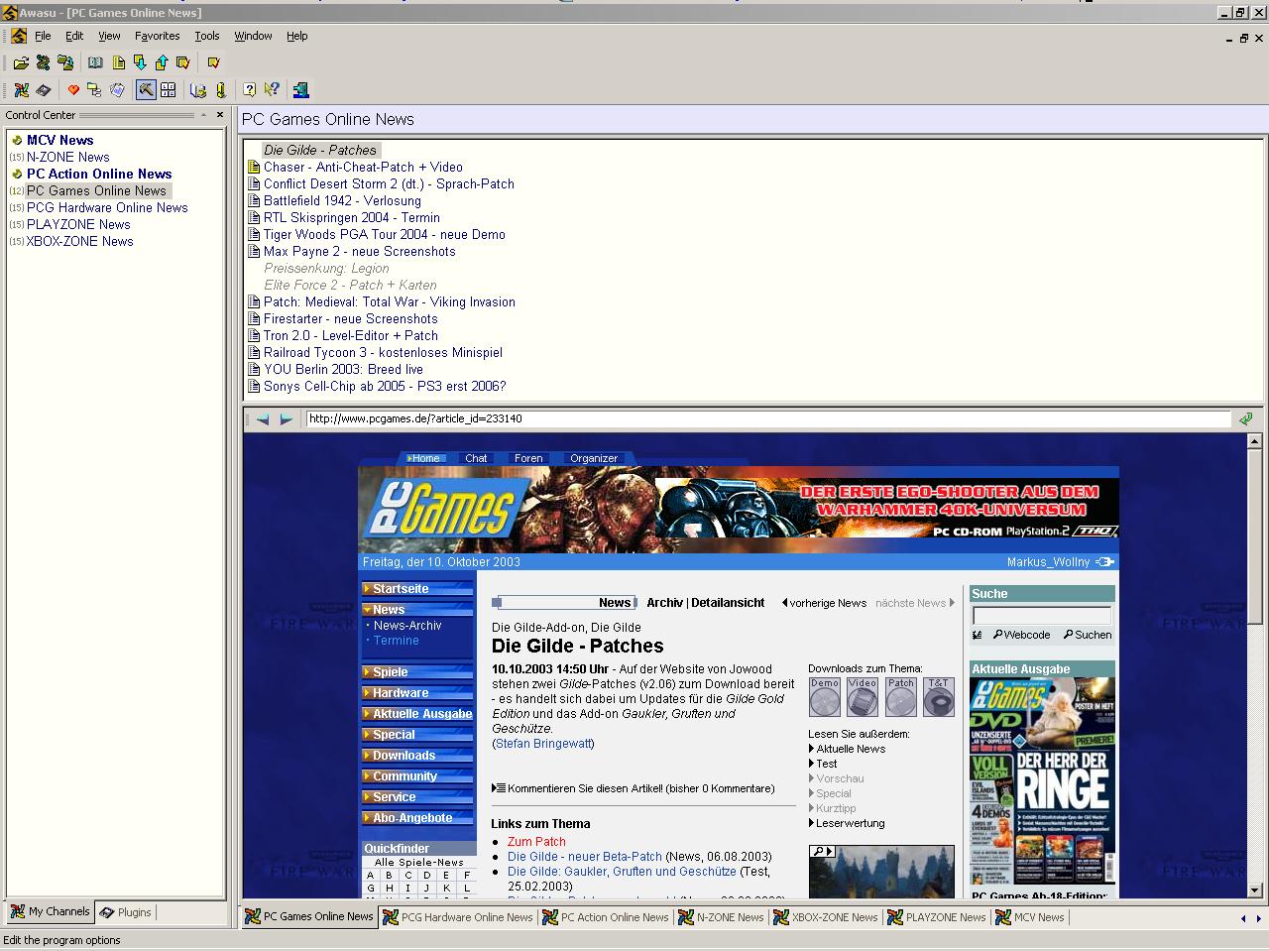Click the Video download icon

coord(863,697)
